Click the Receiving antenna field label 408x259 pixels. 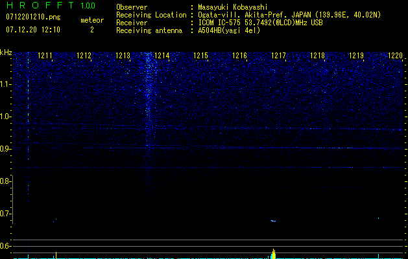(x=149, y=30)
